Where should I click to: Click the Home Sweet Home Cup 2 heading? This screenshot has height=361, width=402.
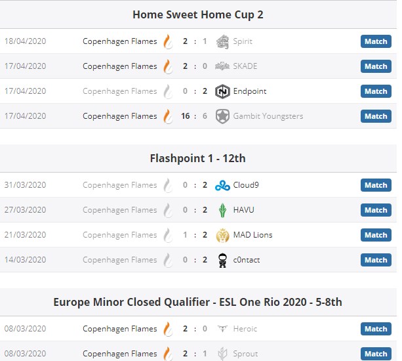click(x=198, y=14)
